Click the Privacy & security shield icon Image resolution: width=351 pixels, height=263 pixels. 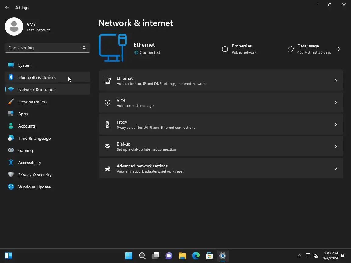pos(11,175)
